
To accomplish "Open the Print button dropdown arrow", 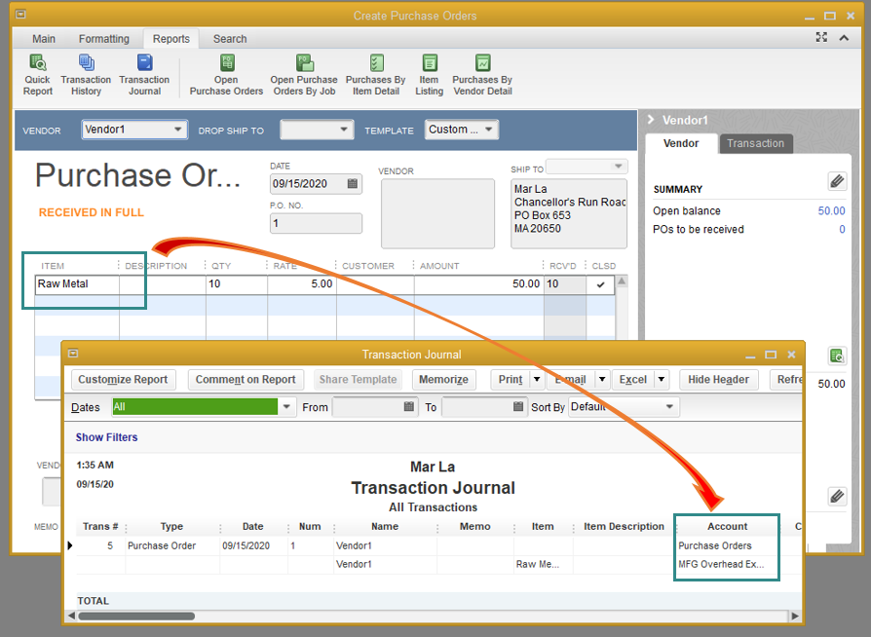I will [x=537, y=379].
